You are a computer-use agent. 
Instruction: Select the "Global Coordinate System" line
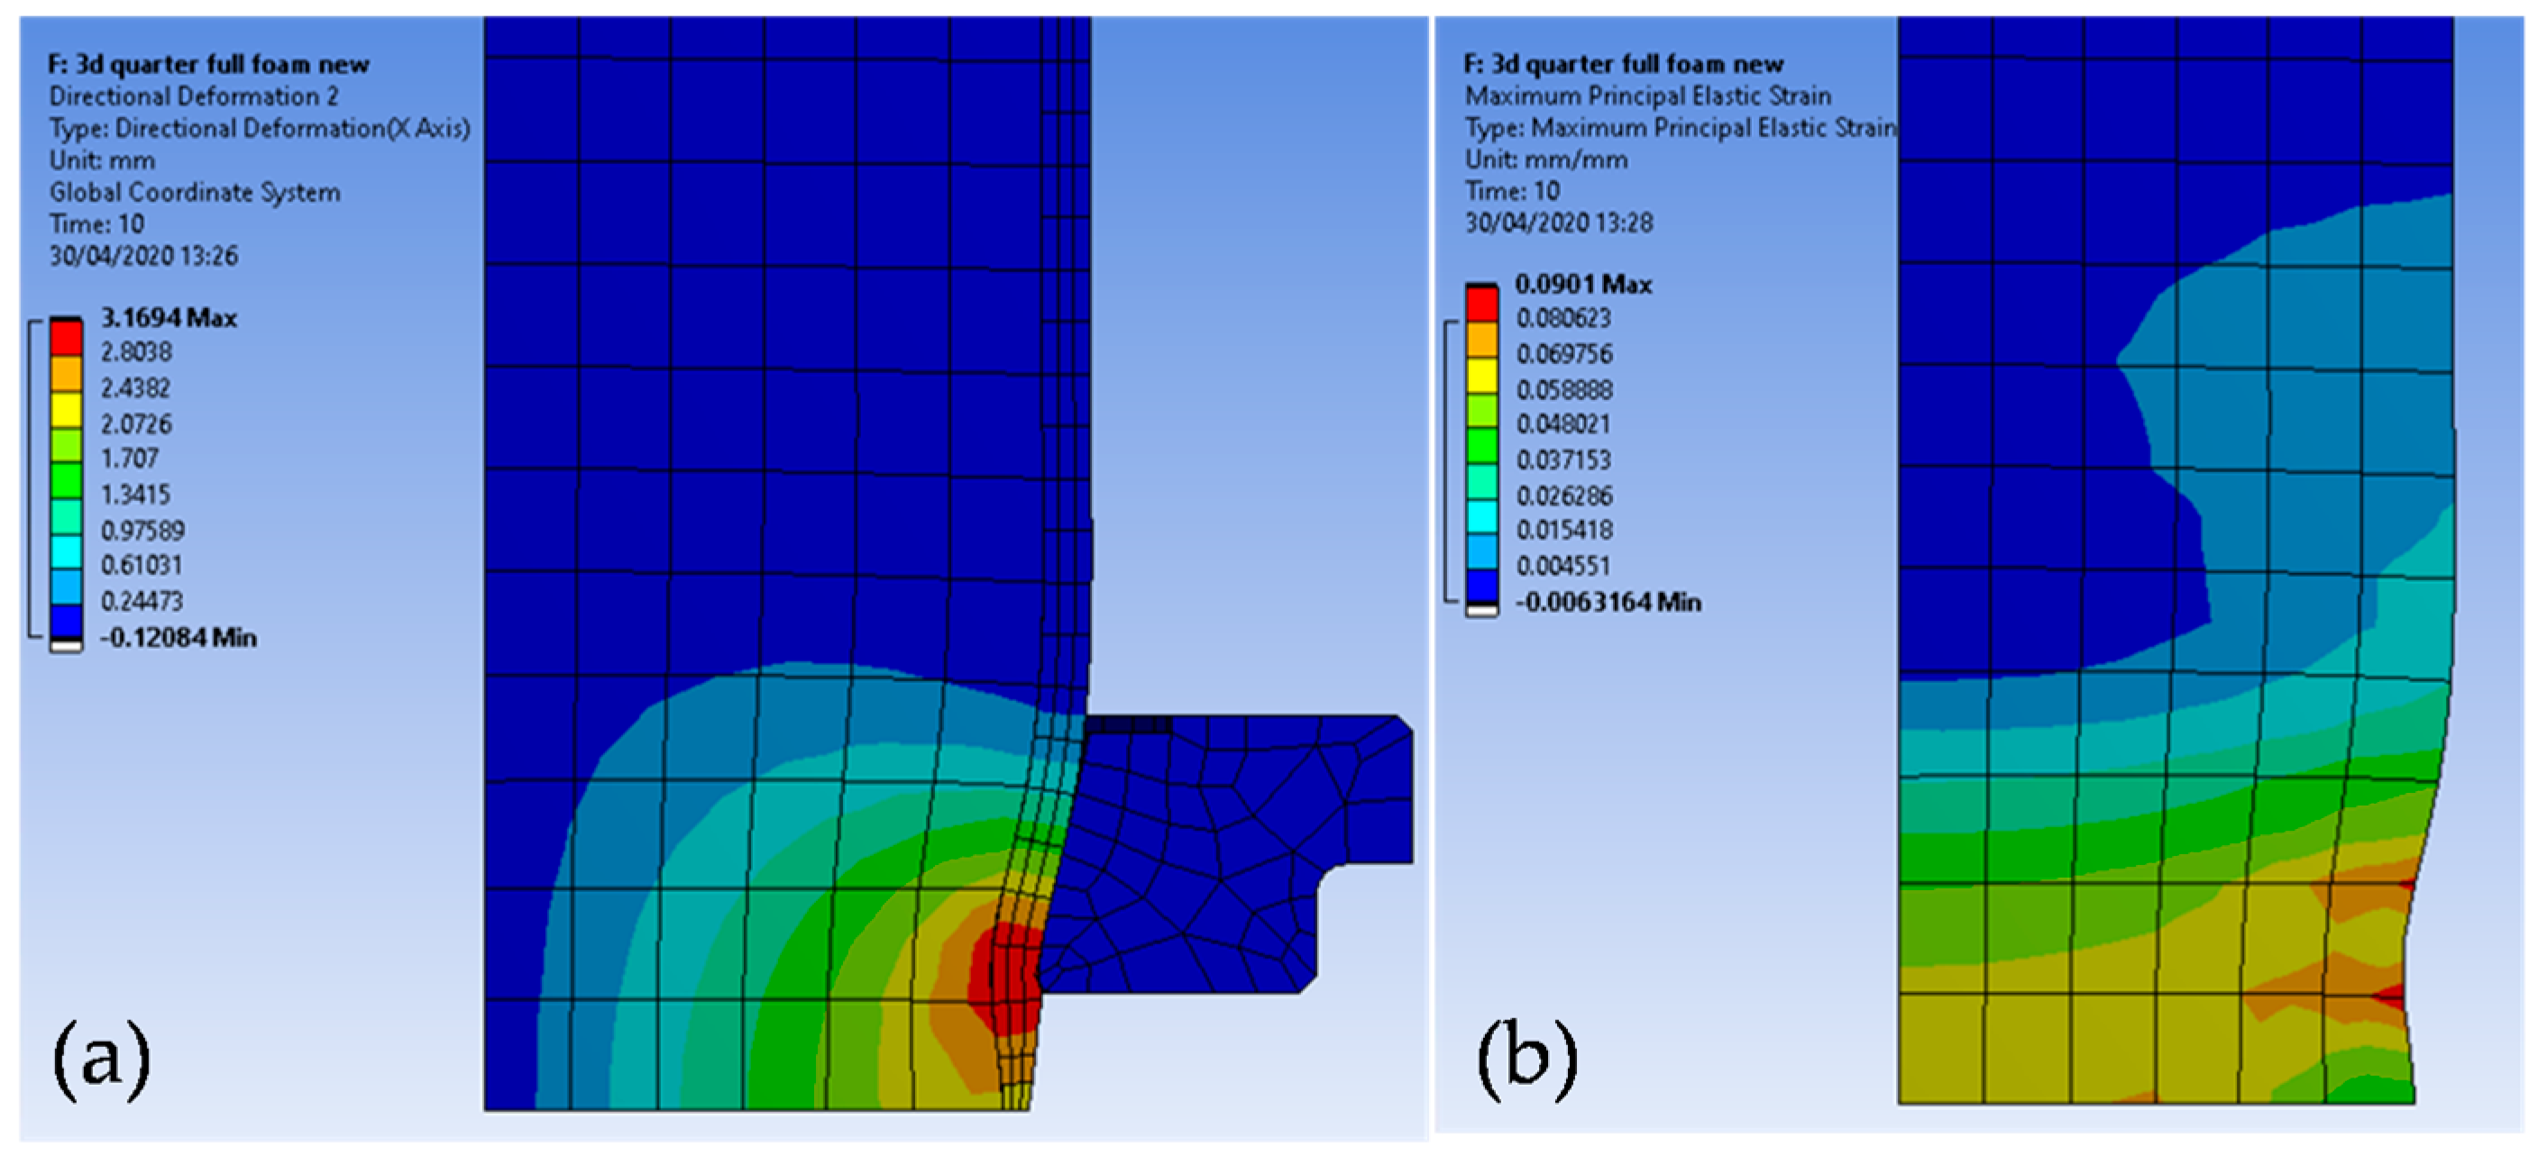196,193
